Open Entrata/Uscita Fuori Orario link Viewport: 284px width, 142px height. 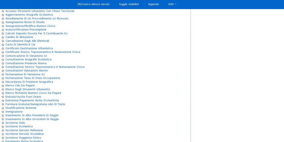tap(23, 97)
